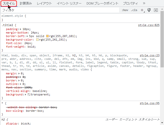164x125 pixels.
Task: Switch to the プロパティ tab
Action: [130, 4]
